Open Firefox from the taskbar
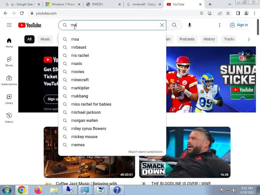Image resolution: width=260 pixels, height=195 pixels. click(x=38, y=190)
